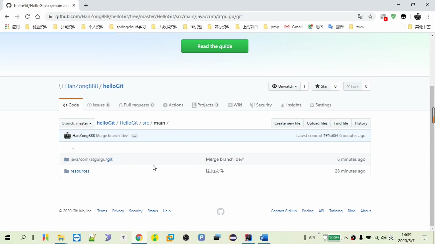Click Find file
435x244 pixels.
pos(341,123)
